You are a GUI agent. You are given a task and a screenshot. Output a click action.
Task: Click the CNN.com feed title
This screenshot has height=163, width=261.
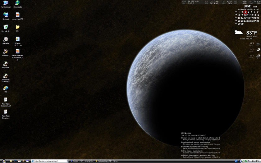click(x=186, y=133)
